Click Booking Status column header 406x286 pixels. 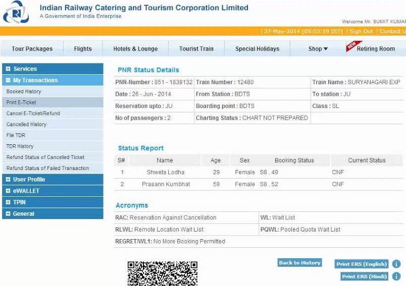point(294,160)
